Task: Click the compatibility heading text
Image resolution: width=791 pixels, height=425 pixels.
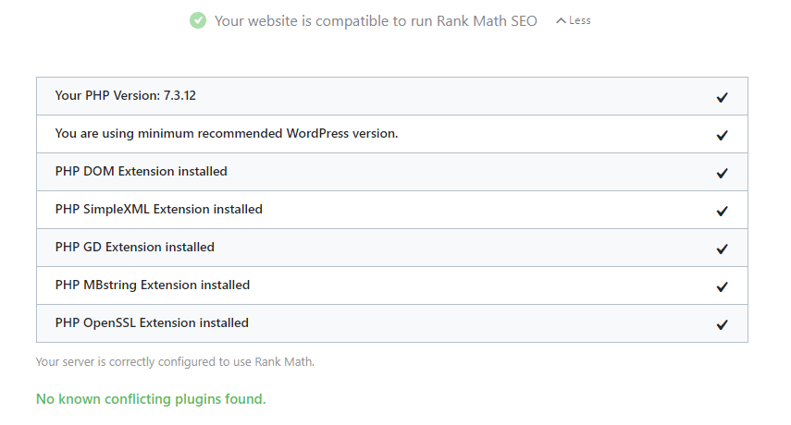Action: click(376, 20)
